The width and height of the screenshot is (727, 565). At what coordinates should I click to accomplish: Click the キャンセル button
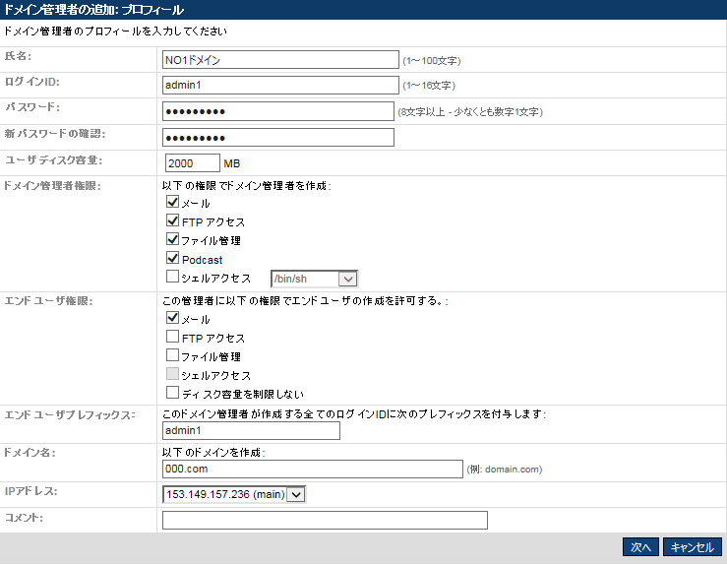tap(693, 547)
